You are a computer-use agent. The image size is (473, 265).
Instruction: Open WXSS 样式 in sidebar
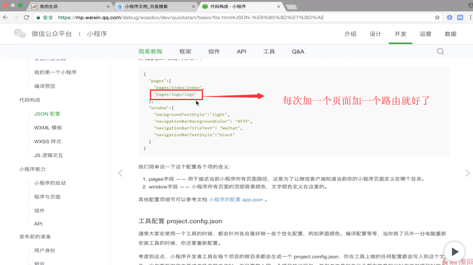coord(48,141)
